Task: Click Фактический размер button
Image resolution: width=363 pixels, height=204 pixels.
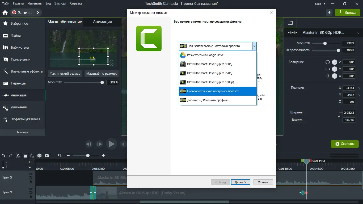Action: [x=65, y=74]
